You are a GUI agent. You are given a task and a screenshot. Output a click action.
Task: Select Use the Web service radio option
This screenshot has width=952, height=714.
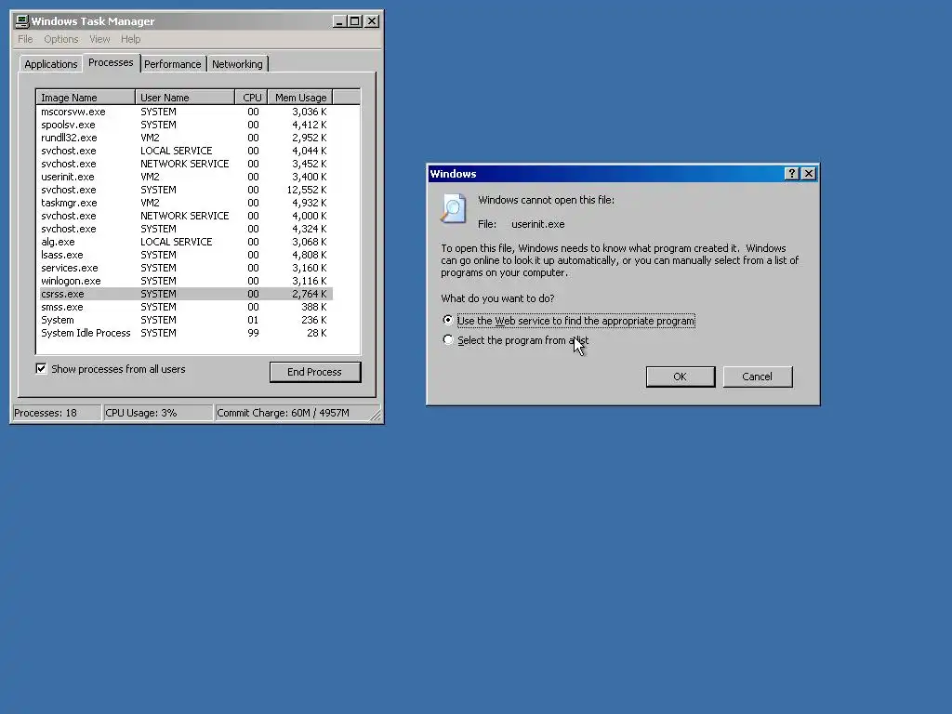pos(448,320)
